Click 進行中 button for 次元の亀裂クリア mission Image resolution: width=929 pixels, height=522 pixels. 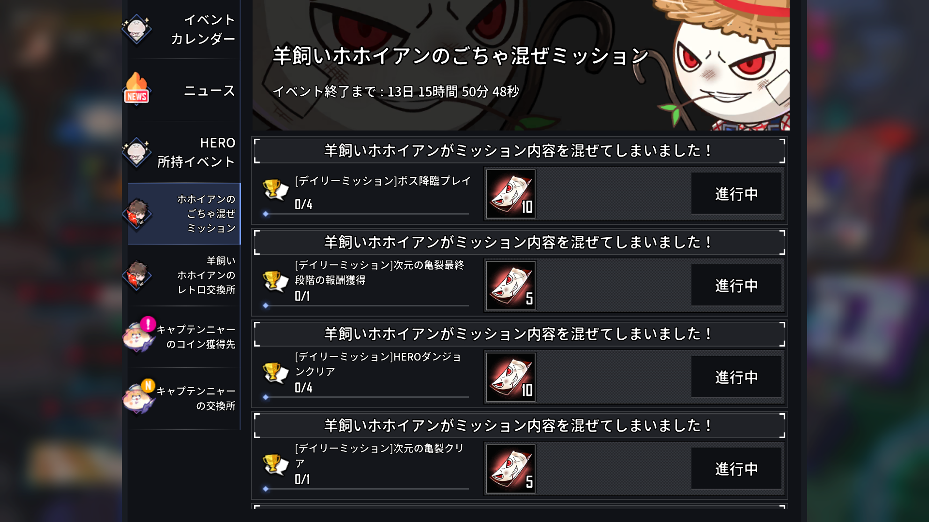pyautogui.click(x=736, y=469)
